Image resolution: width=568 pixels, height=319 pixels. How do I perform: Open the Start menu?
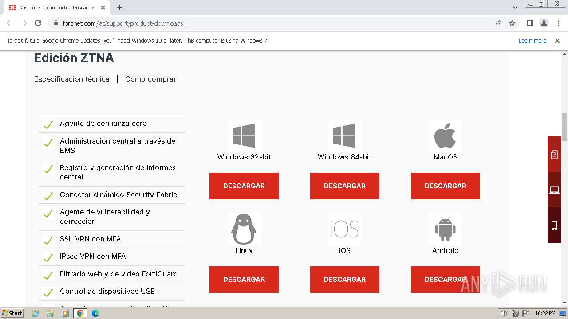pyautogui.click(x=12, y=313)
